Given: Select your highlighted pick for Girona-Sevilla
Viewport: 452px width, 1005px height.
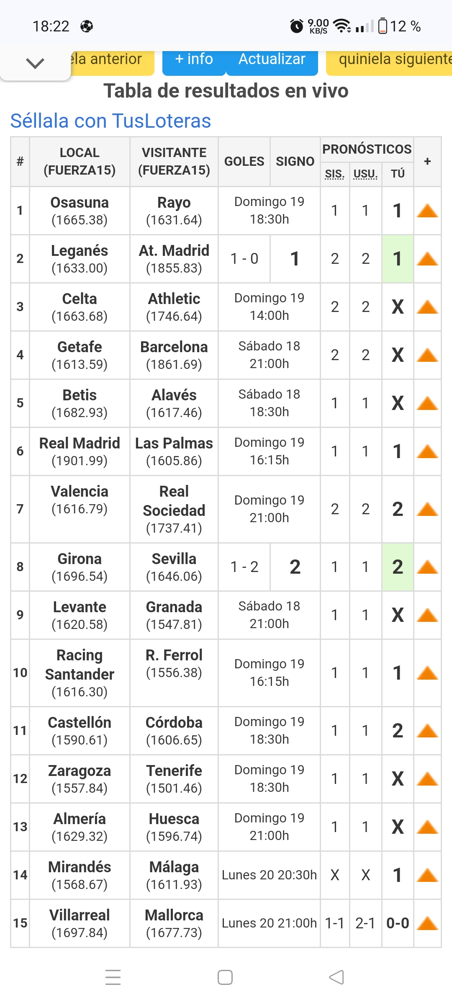Looking at the screenshot, I should click(x=398, y=567).
